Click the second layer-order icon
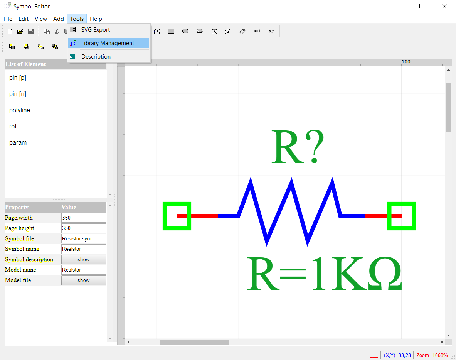 26,47
